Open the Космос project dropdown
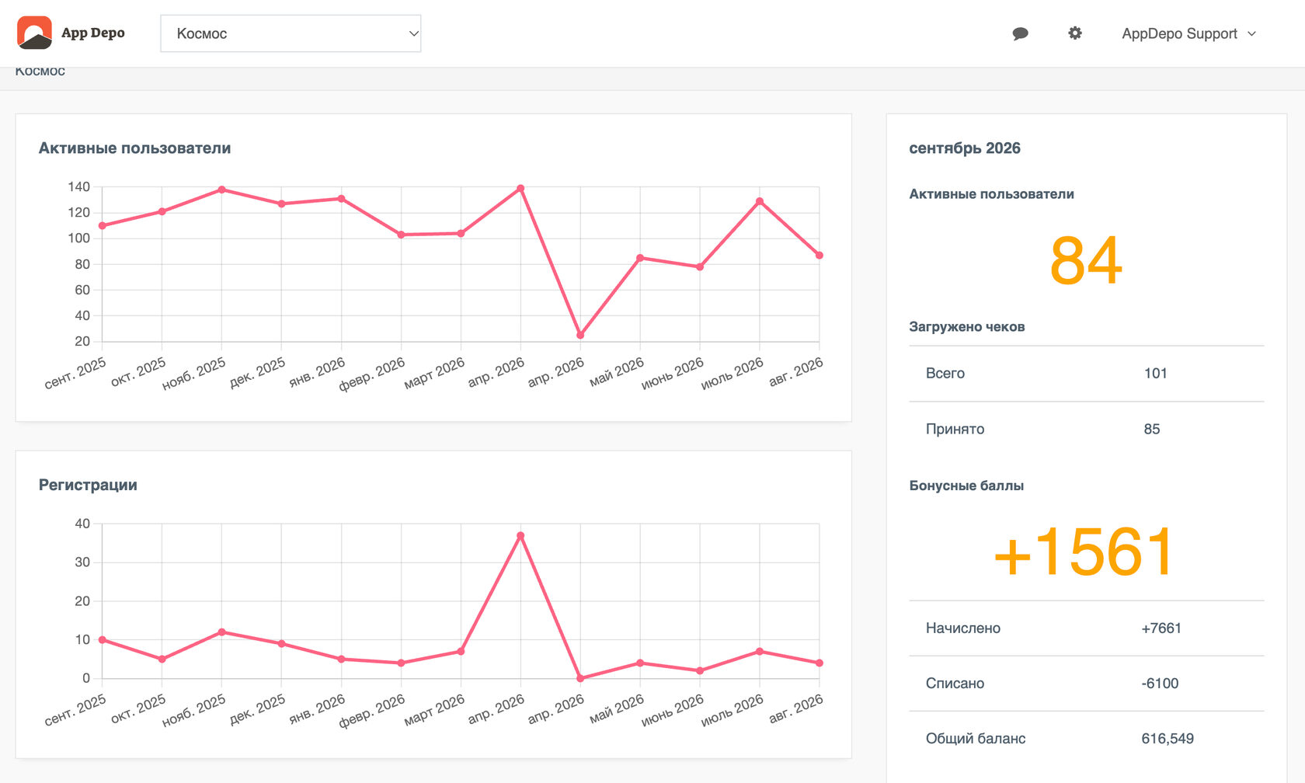 291,33
